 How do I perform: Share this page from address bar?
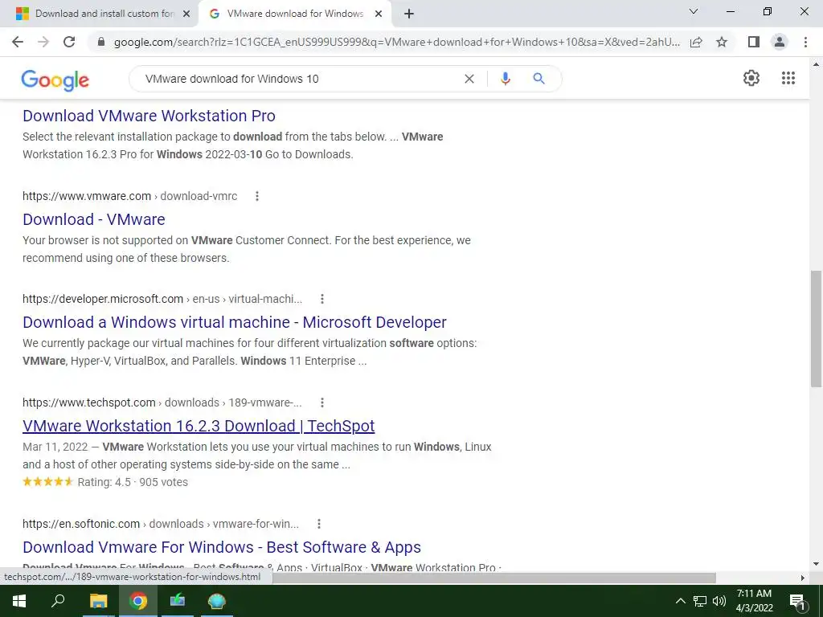(697, 42)
